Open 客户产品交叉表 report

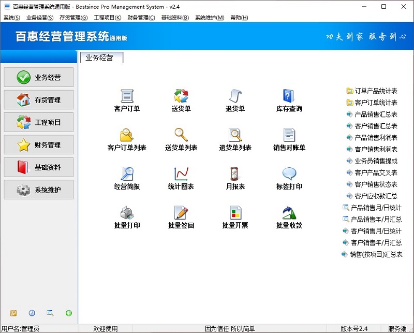(x=372, y=172)
